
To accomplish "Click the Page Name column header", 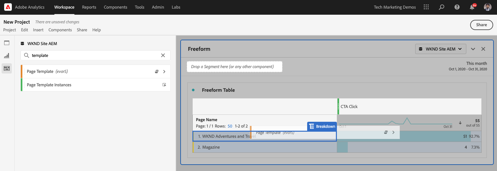I will (206, 120).
